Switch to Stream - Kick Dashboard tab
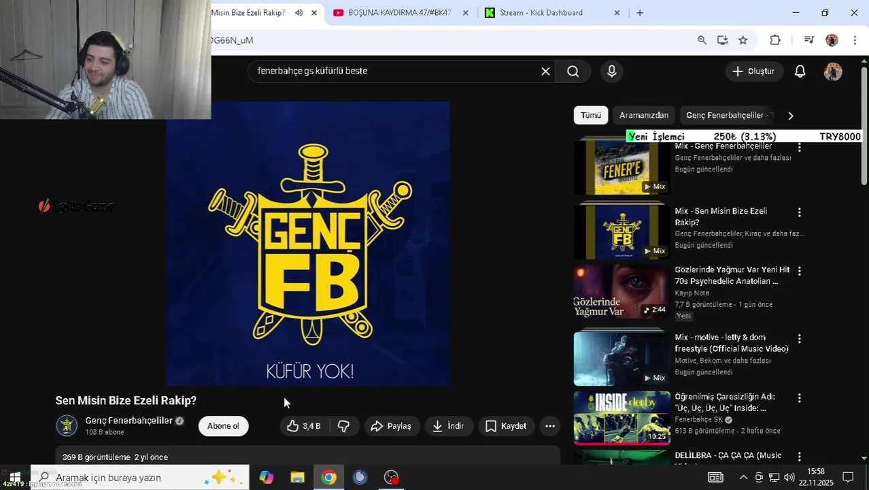Screen dimensions: 869x490 click(x=541, y=13)
